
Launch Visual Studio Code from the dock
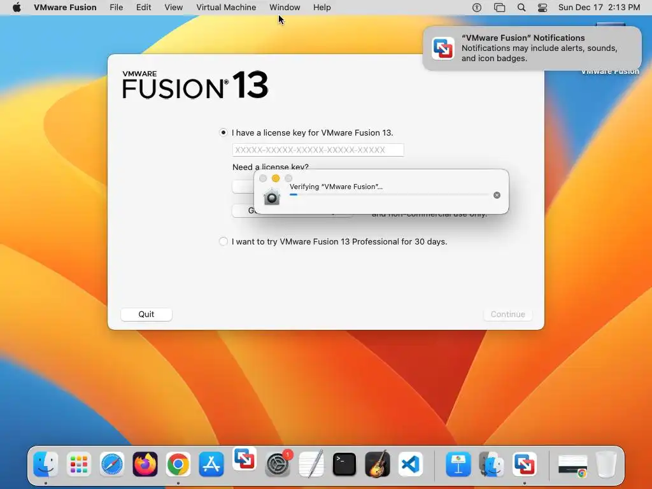[411, 464]
